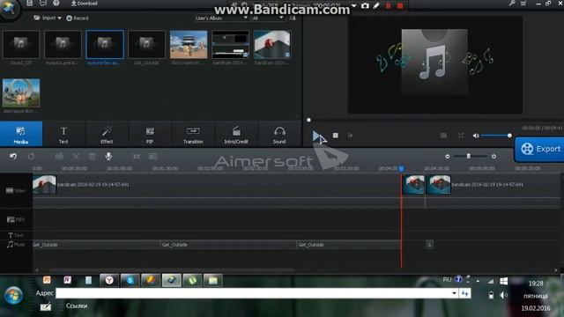Play the preview video
Image resolution: width=564 pixels, height=317 pixels.
click(x=316, y=136)
